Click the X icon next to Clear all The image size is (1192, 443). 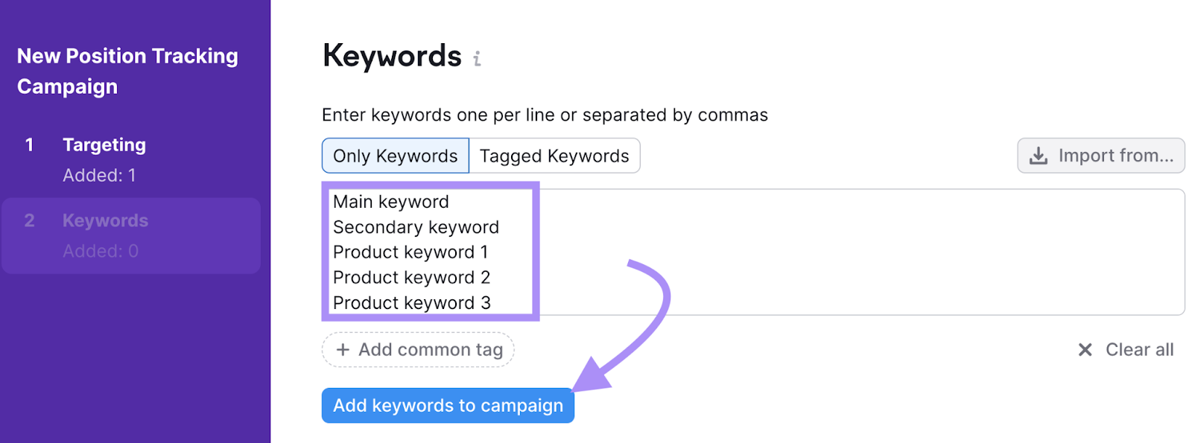(x=1085, y=349)
